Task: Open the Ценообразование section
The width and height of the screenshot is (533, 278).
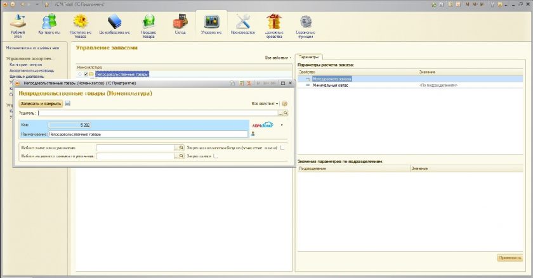Action: tap(115, 25)
